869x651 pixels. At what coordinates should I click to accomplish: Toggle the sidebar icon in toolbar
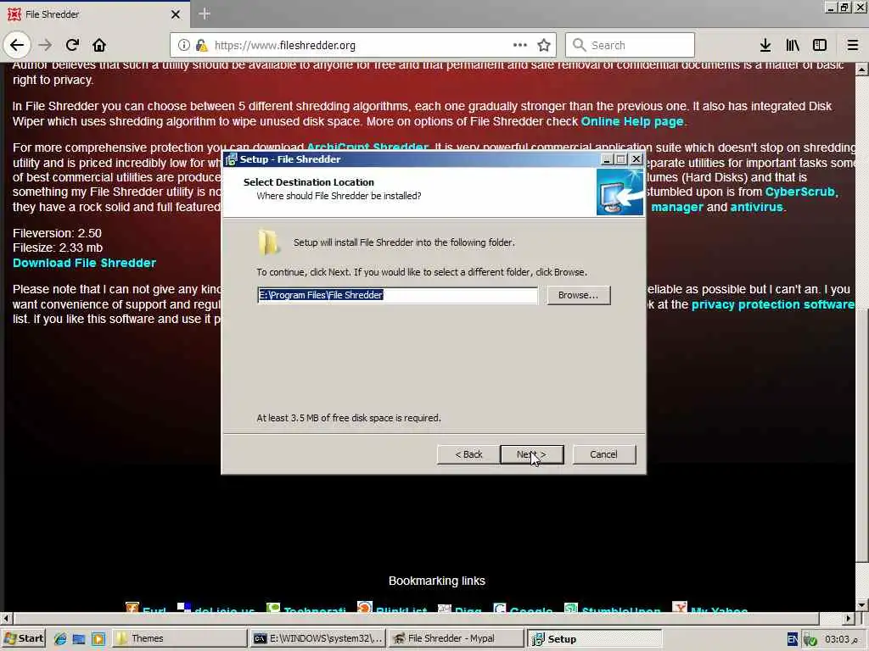point(820,45)
